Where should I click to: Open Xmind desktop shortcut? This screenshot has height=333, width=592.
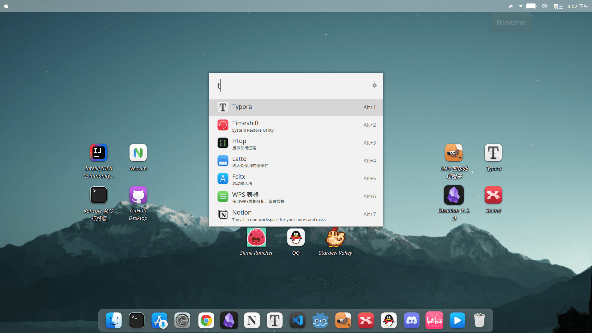tap(493, 199)
